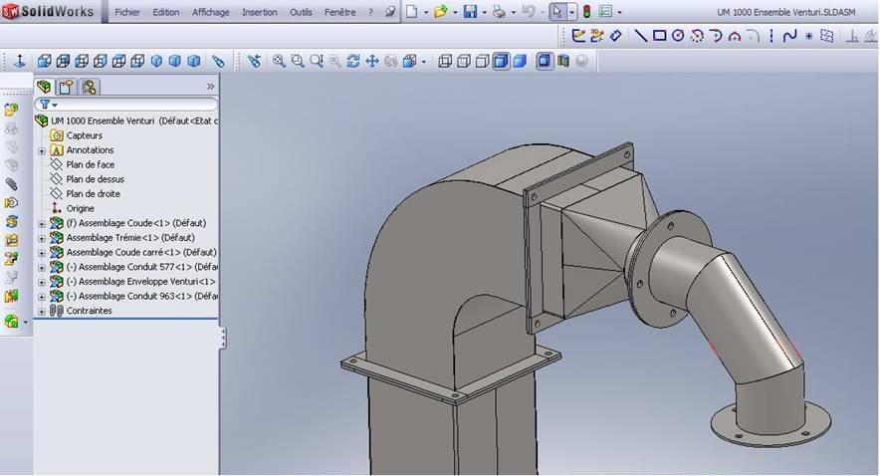Select the Spline sketch tool
Viewport: 880px width, 476px height.
789,36
